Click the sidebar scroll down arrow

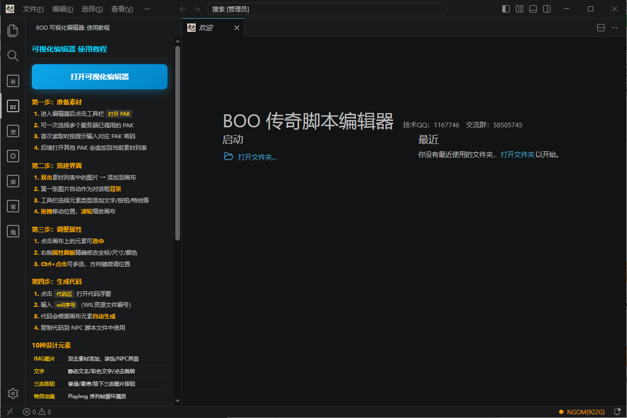(x=177, y=401)
